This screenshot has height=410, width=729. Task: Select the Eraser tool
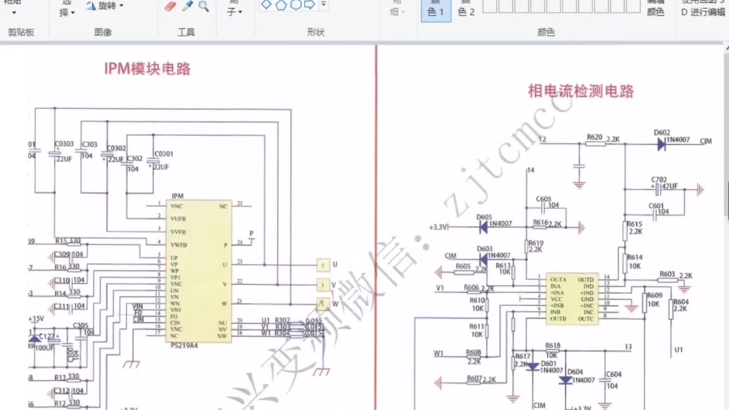point(170,6)
